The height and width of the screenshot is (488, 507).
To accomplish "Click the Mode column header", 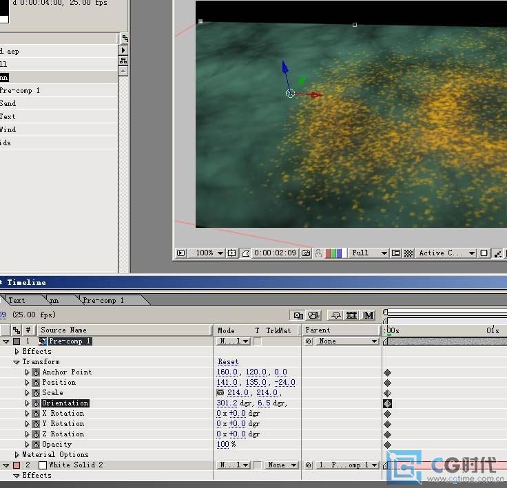I will click(x=226, y=330).
